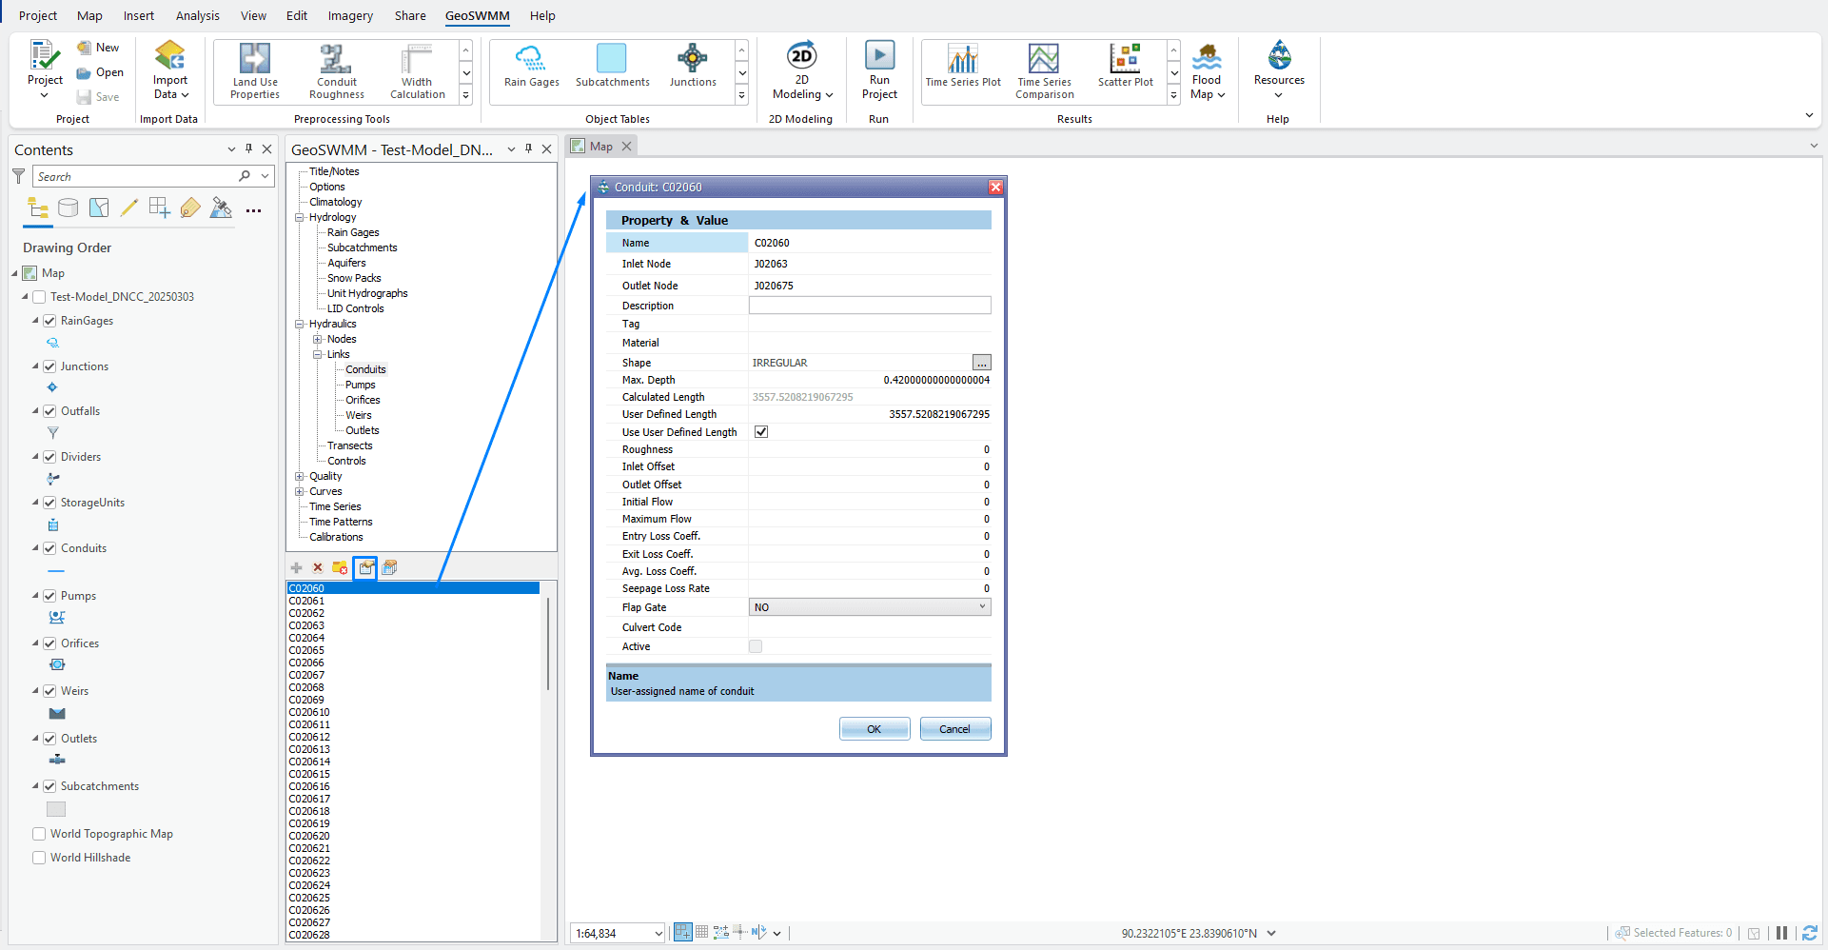Enable the Active checkbox for conduit C02060
This screenshot has width=1828, height=950.
click(756, 646)
